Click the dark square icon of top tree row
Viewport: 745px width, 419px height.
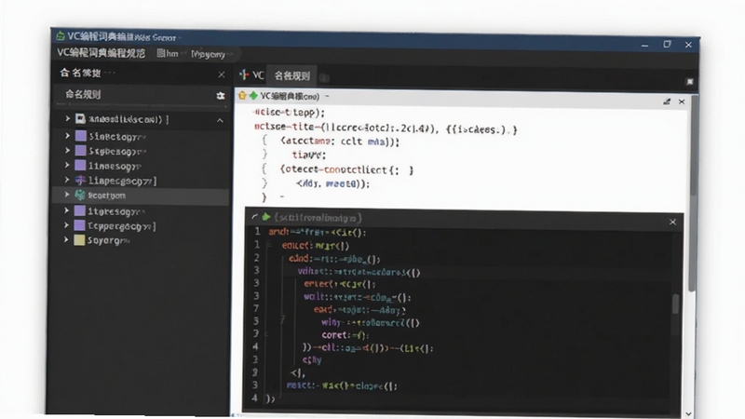click(x=80, y=119)
